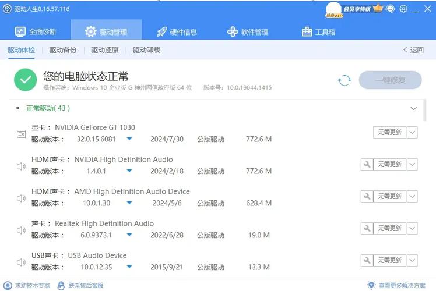The image size is (436, 291).
Task: Click 无需更新 for USB Audio Device
Action: [389, 261]
